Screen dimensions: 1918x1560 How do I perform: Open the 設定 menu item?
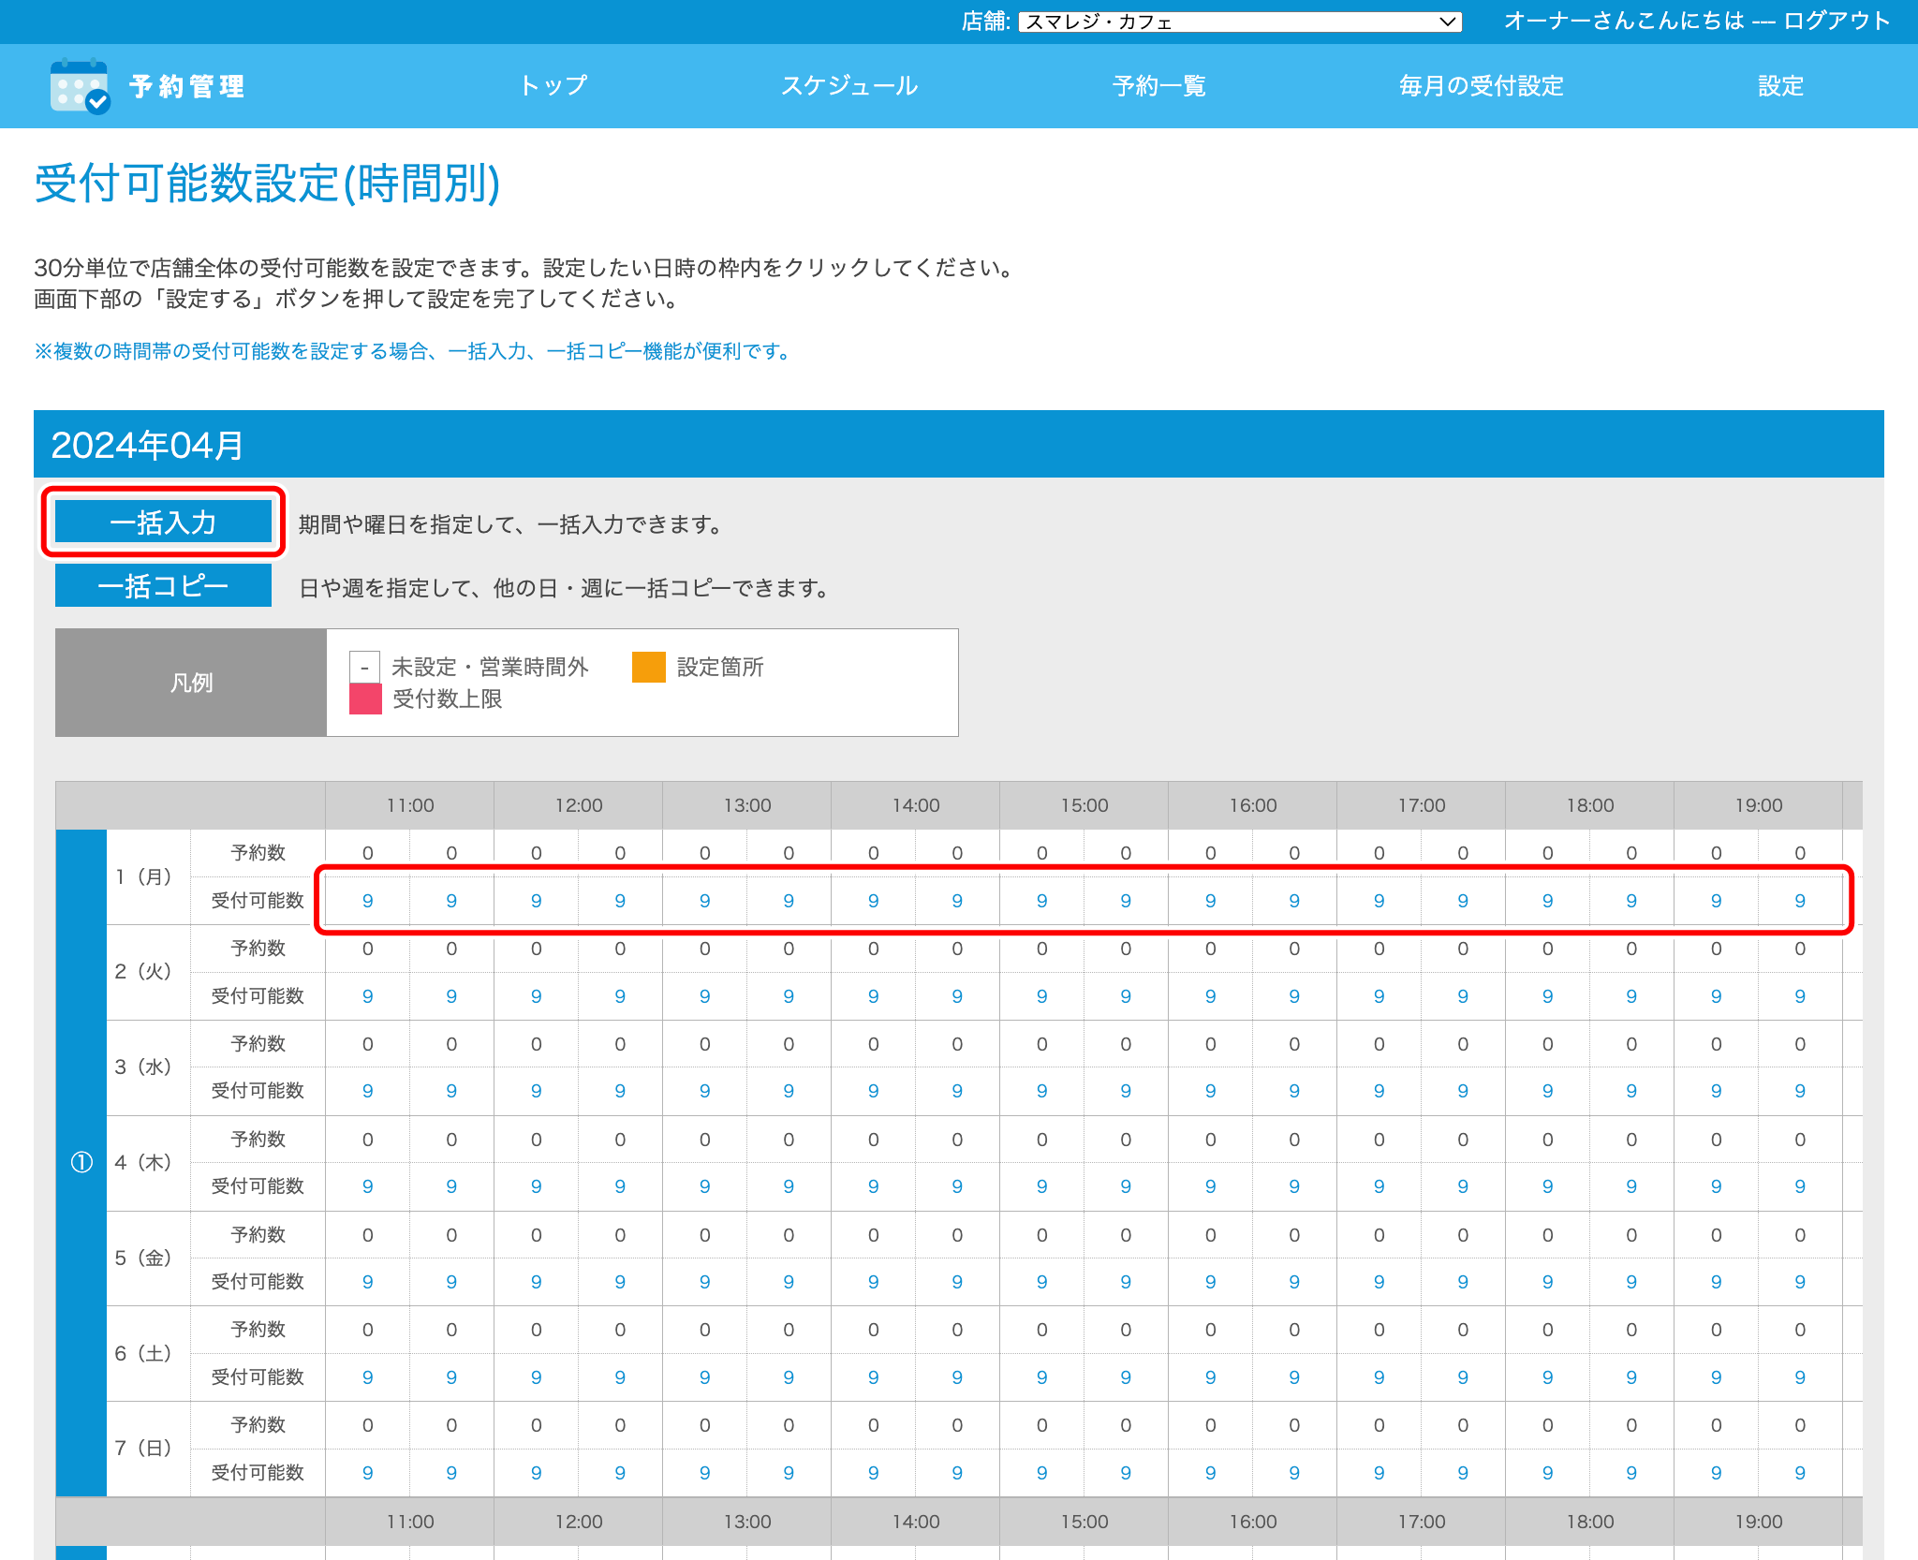pyautogui.click(x=1779, y=86)
